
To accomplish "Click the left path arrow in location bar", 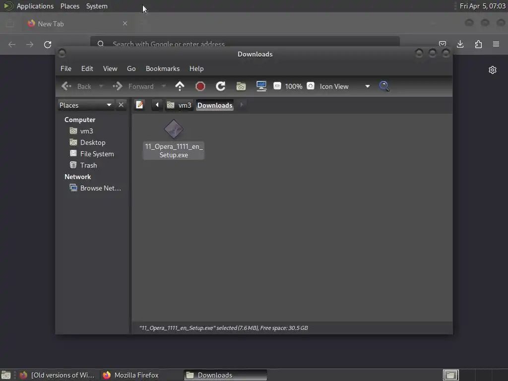I will click(157, 105).
